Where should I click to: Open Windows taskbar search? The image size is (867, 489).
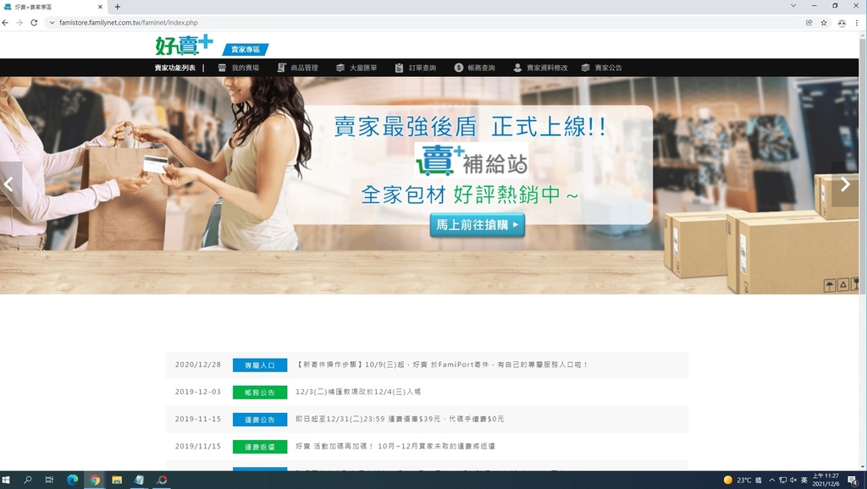coord(28,481)
